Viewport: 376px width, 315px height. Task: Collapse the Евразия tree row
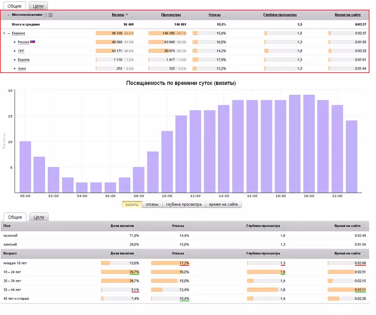(9, 33)
